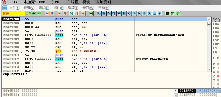Open Executable modules via E button

point(104,14)
